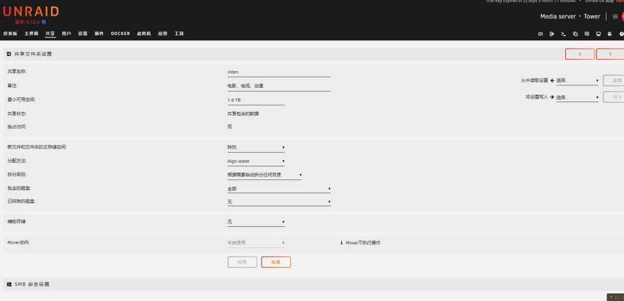Viewport: 624px width, 301px height.
Task: Click the trial key expiry notice
Action: click(x=530, y=1)
